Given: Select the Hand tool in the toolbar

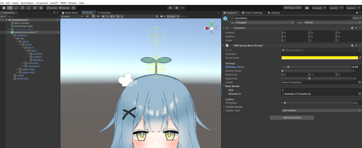Looking at the screenshot, I should tap(4, 8).
